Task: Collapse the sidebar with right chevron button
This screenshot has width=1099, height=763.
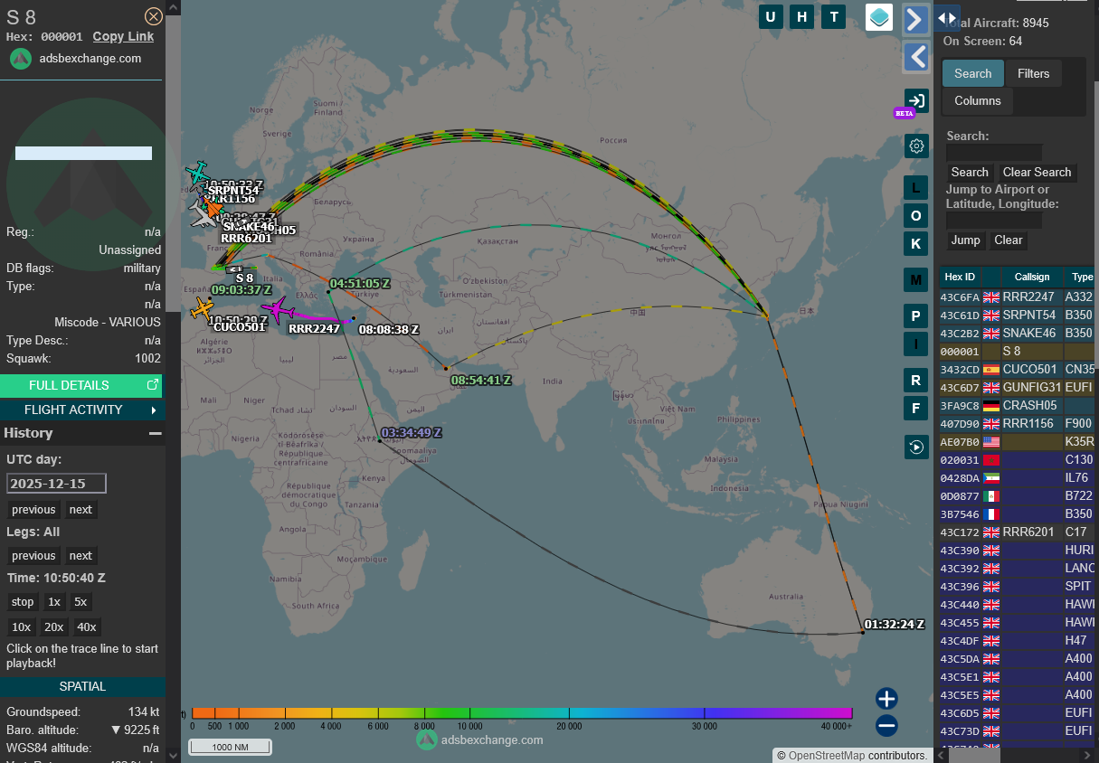Action: (x=916, y=19)
